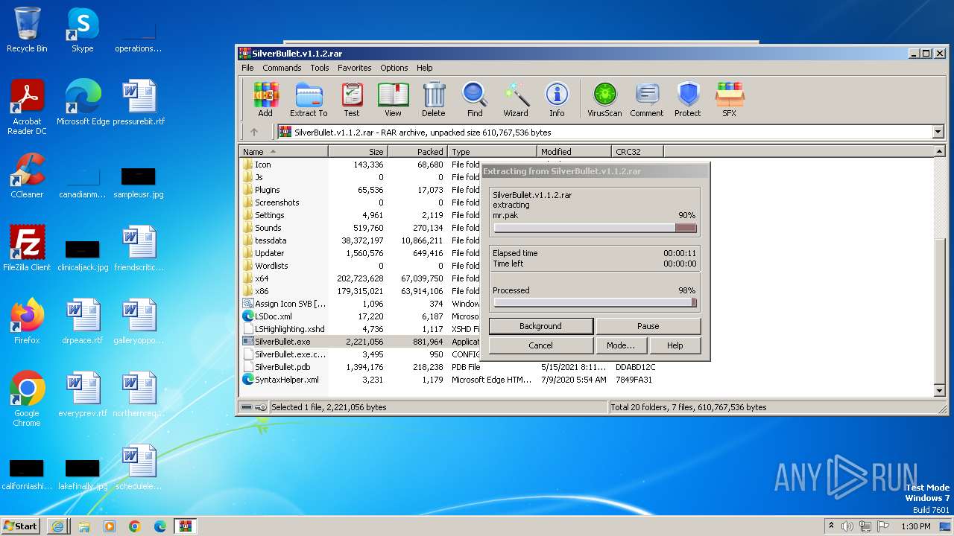
Task: Click the Processed progress bar
Action: tap(595, 303)
